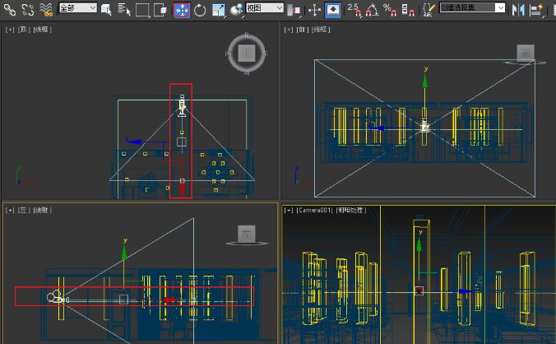The height and width of the screenshot is (344, 556).
Task: Click the [明暗处理] shading label
Action: [351, 211]
